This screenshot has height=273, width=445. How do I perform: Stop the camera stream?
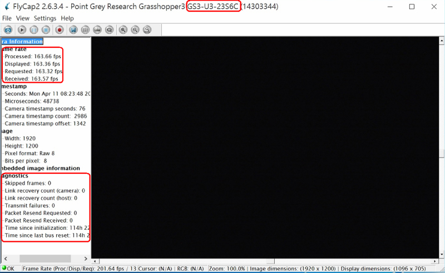[46, 29]
